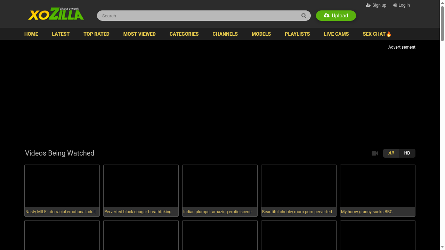The height and width of the screenshot is (250, 445).
Task: Click the Log in arrow icon
Action: pyautogui.click(x=395, y=5)
